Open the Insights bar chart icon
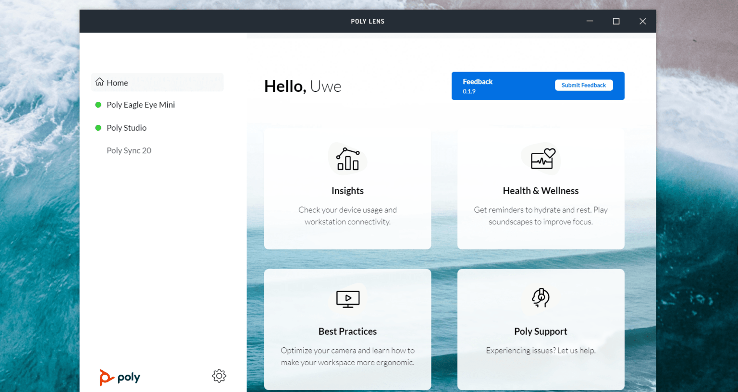Screen dimensions: 738x392 [x=347, y=159]
